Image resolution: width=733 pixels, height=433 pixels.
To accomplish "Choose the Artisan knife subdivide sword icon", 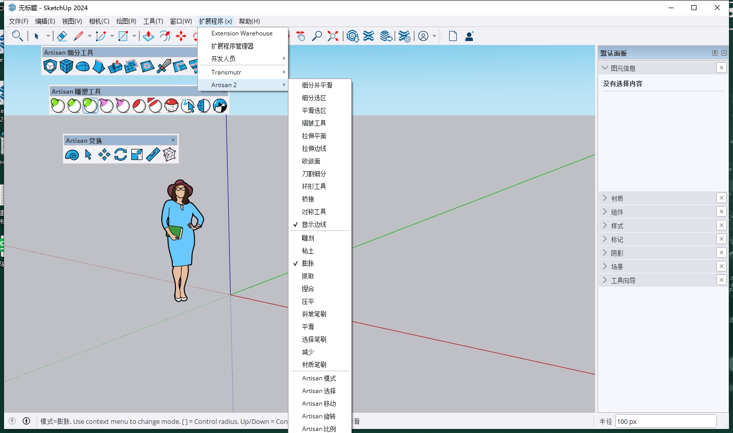I will point(164,66).
